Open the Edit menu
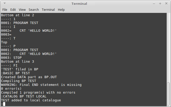This screenshot has height=107, width=171. click(13, 10)
